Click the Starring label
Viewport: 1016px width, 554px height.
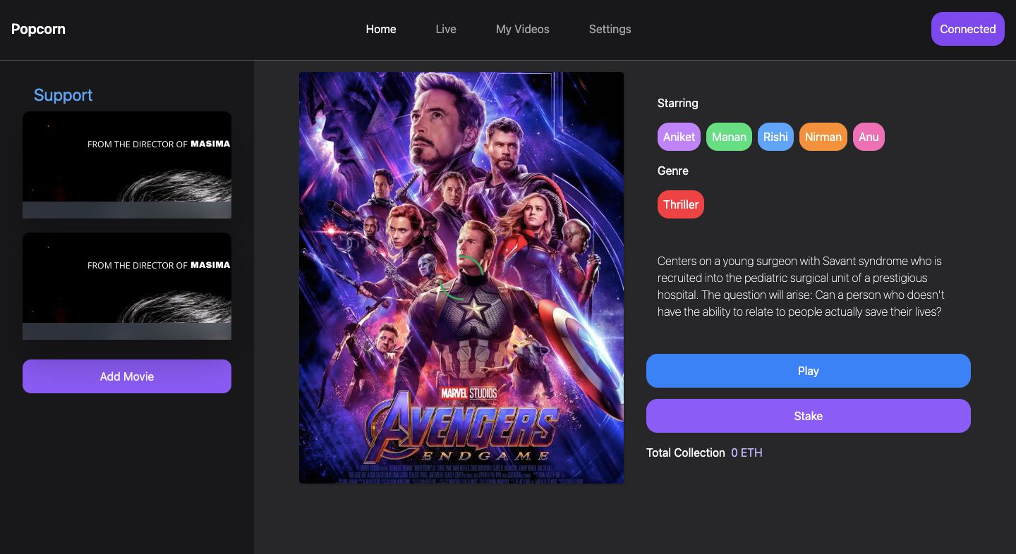pyautogui.click(x=678, y=103)
